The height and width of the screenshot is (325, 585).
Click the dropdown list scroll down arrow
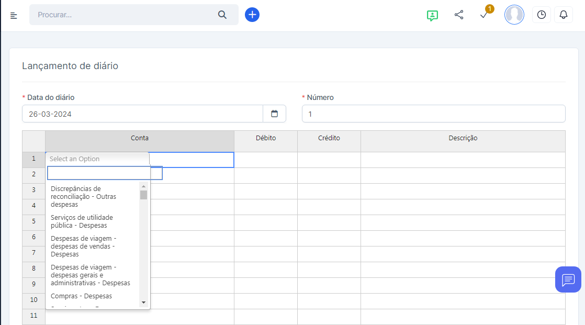(143, 302)
